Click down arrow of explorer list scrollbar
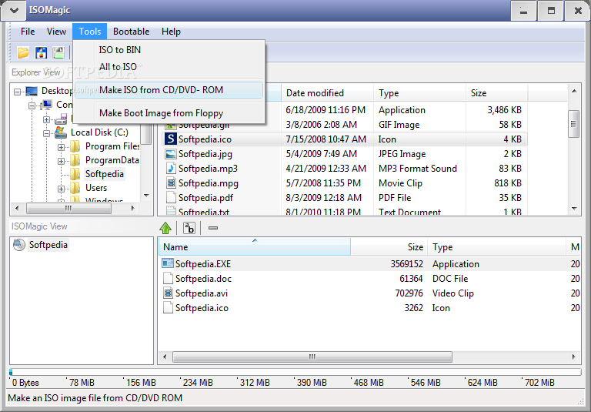The width and height of the screenshot is (591, 412). 573,208
